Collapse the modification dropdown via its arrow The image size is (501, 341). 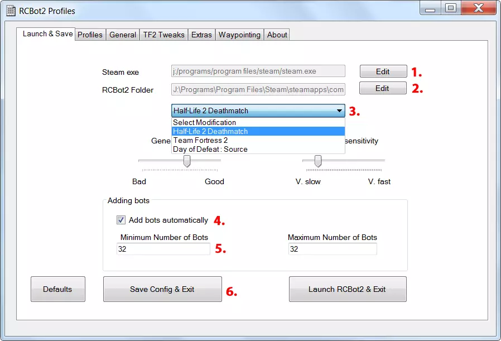pyautogui.click(x=339, y=111)
